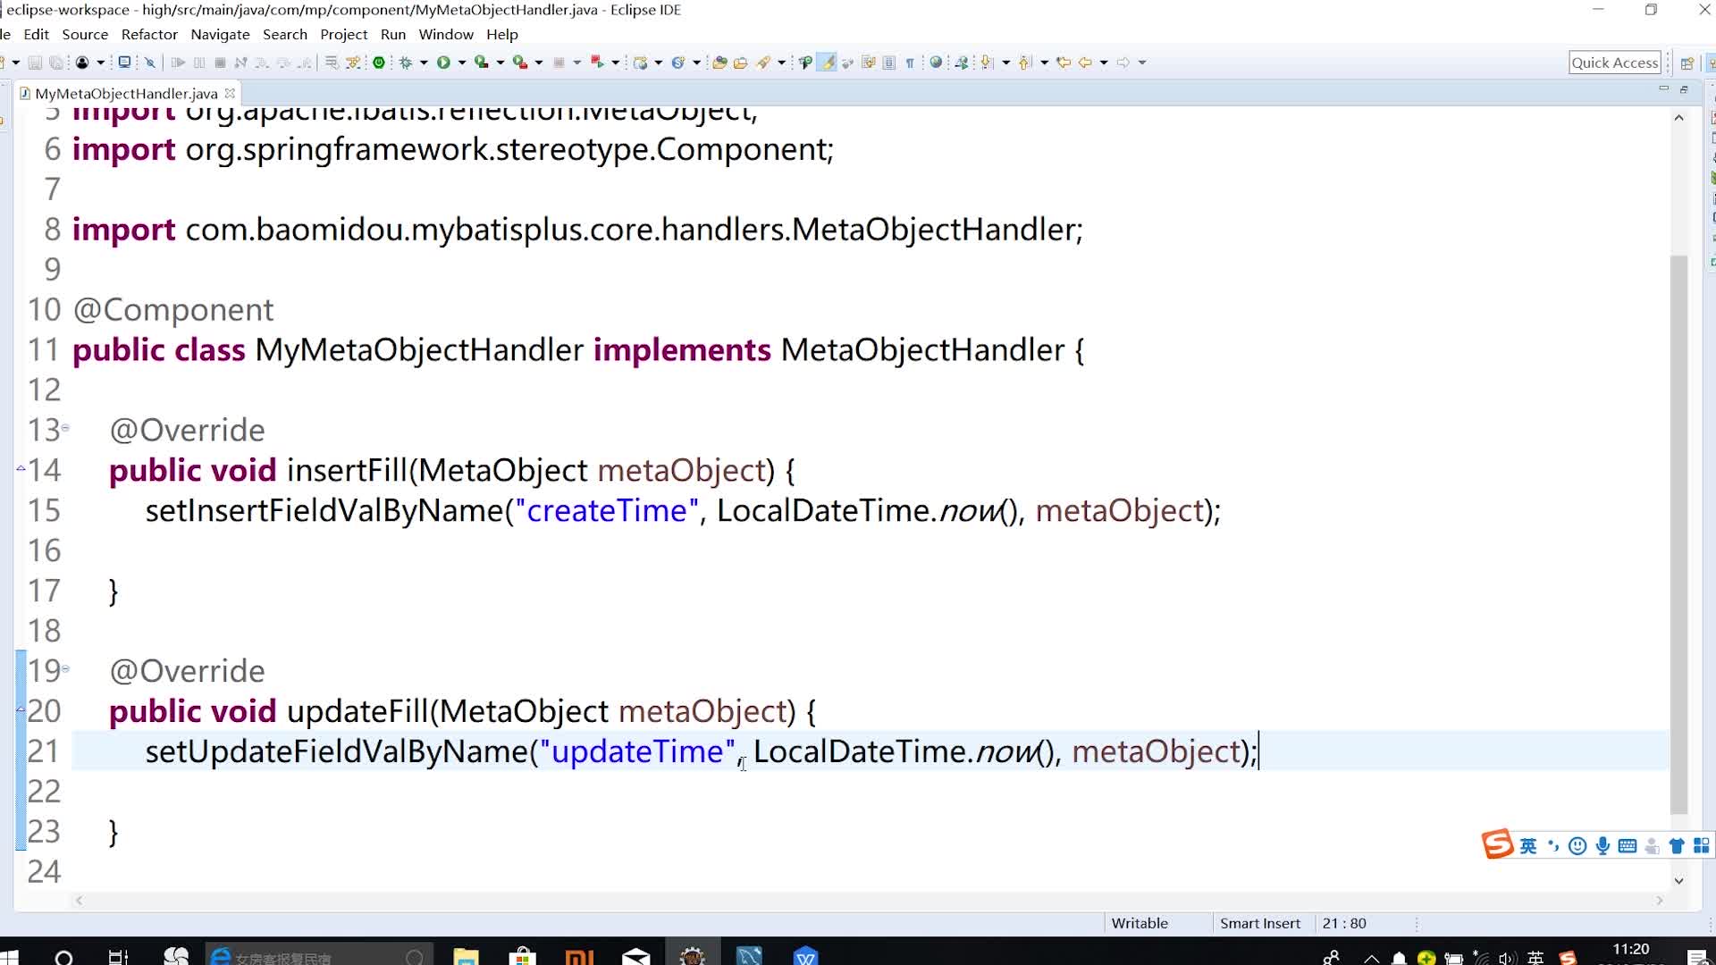Toggle Mark Occurrences highlighter
Viewport: 1716px width, 965px height.
point(828,63)
